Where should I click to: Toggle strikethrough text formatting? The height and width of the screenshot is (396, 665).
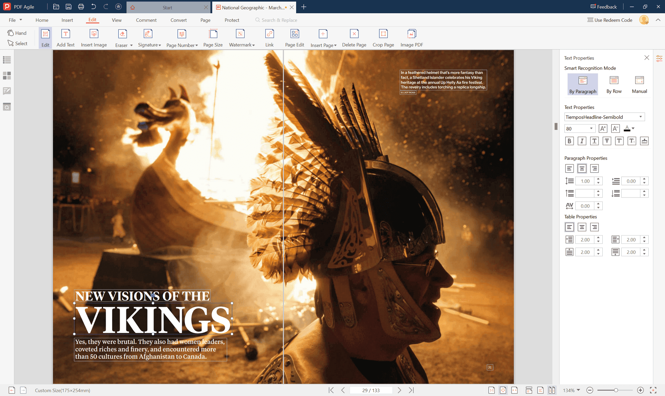click(607, 141)
